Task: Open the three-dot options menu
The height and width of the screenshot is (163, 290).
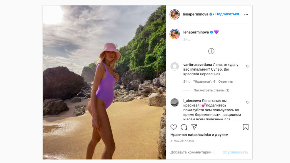Action: point(246,15)
